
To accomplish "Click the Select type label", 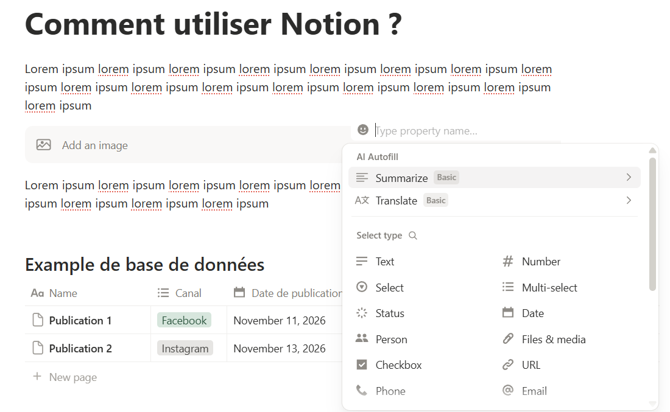I will (379, 236).
